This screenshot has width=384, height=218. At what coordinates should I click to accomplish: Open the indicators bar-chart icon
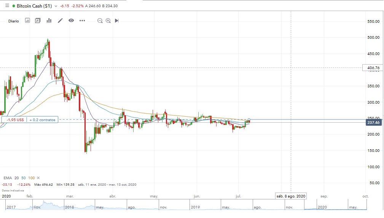coord(49,21)
